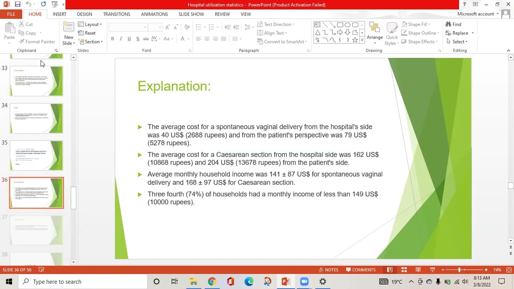Open the Layout dropdown
The width and height of the screenshot is (514, 289).
pyautogui.click(x=90, y=24)
